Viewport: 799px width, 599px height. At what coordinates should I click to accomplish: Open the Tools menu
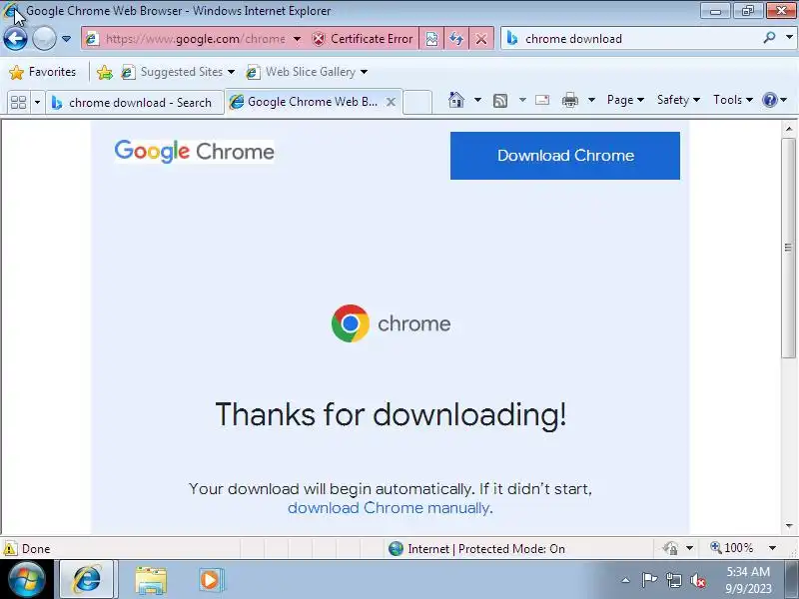coord(732,100)
